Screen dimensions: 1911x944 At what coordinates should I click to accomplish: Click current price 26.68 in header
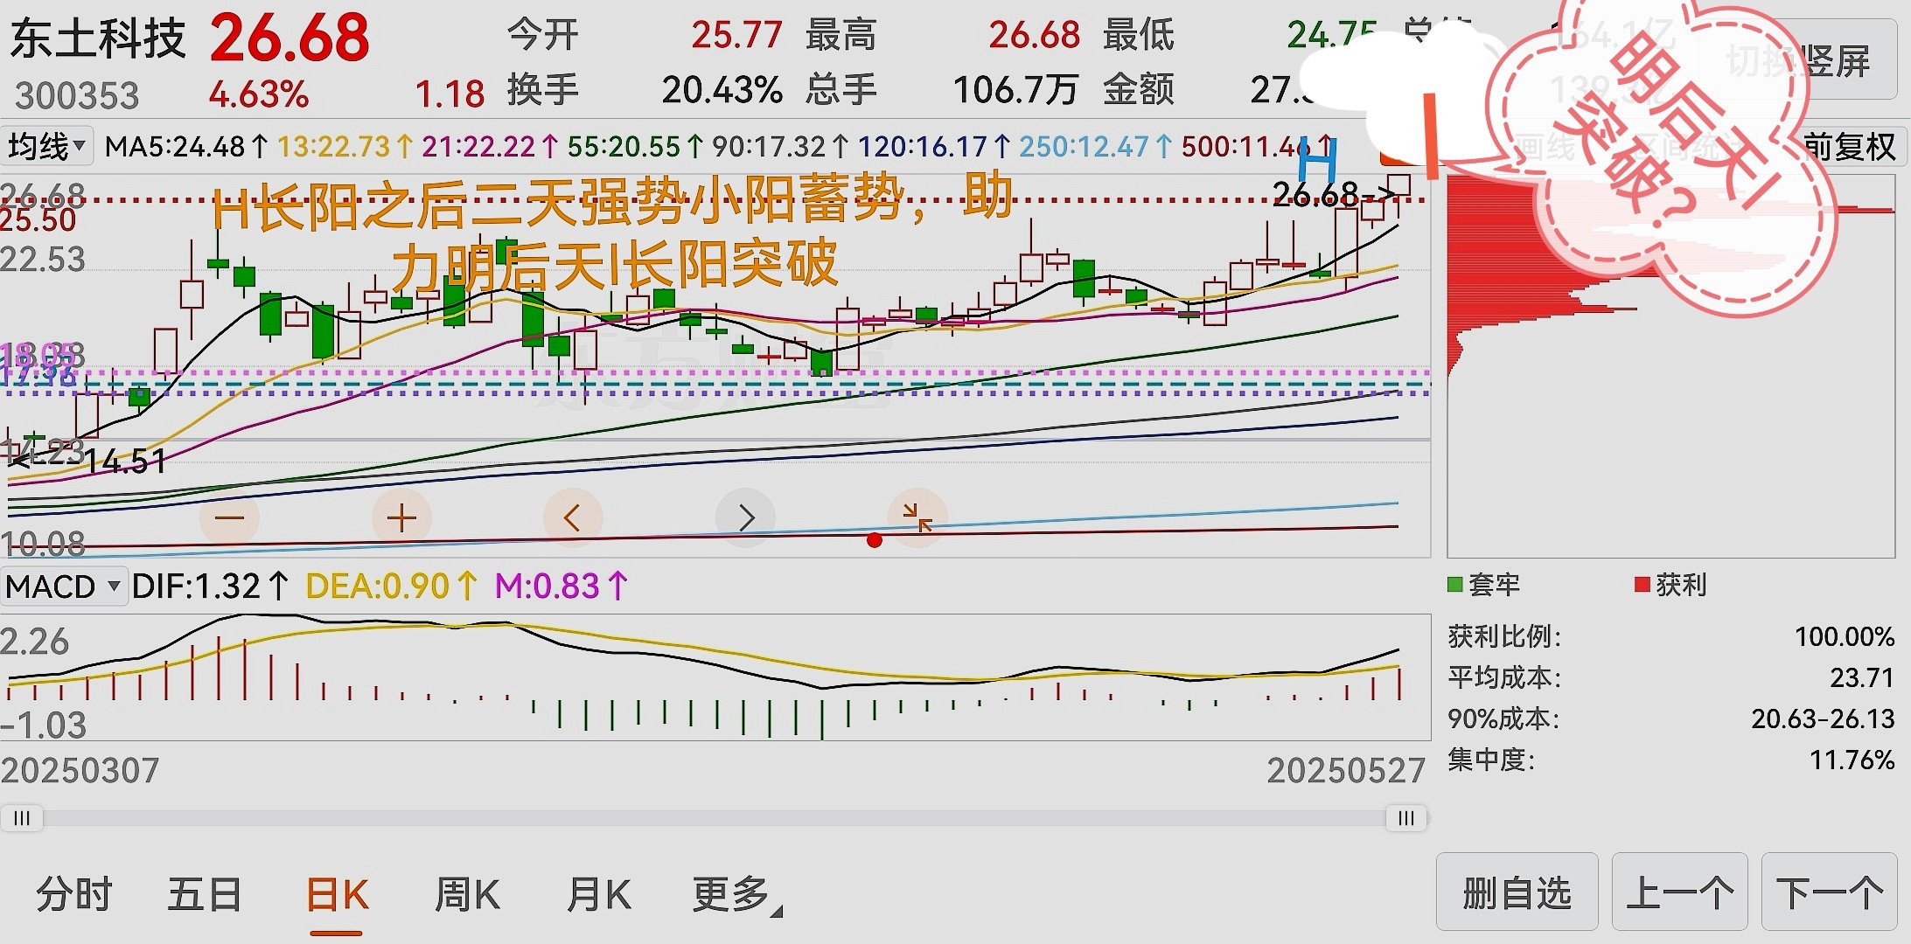point(289,38)
